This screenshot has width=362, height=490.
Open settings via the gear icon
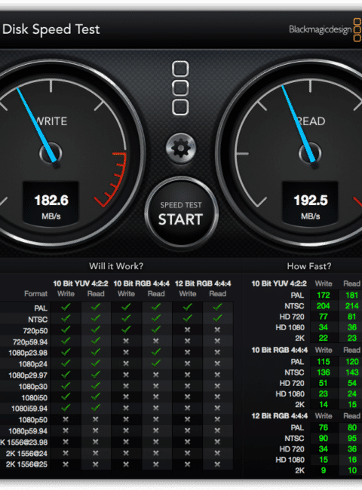point(181,148)
